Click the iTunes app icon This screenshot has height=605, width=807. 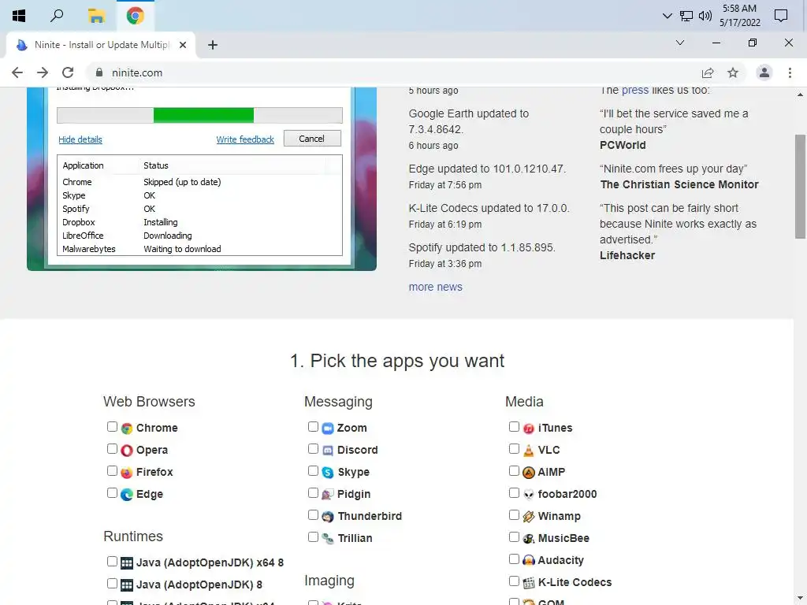click(x=529, y=428)
